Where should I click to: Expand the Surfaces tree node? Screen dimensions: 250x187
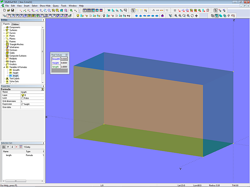[x=4, y=30]
